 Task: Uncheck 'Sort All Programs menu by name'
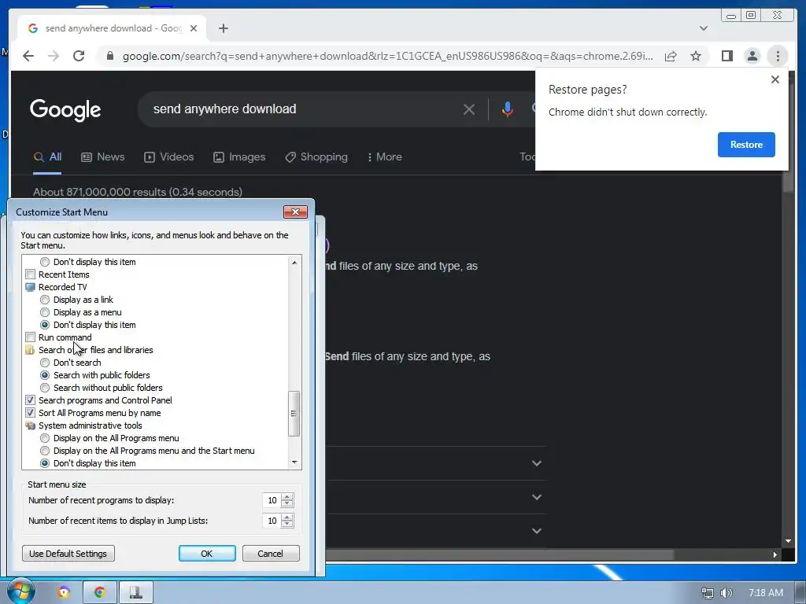click(x=31, y=413)
